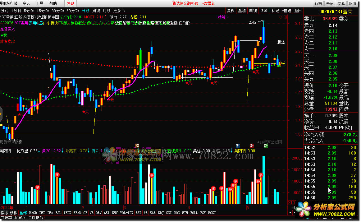The height and width of the screenshot is (222, 361).
Task: Switch to the MCST indicator
Action: click(x=212, y=213)
